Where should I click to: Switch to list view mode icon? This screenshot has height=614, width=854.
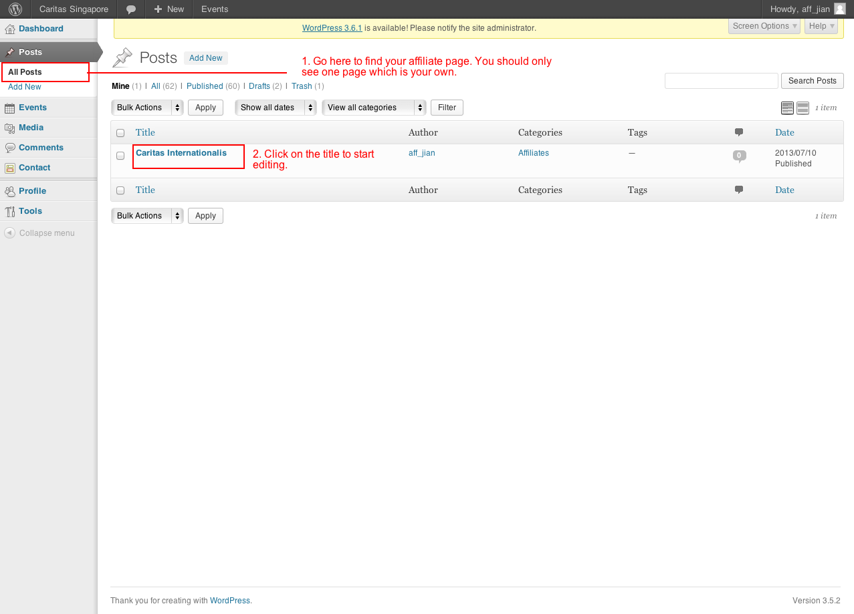coord(787,108)
